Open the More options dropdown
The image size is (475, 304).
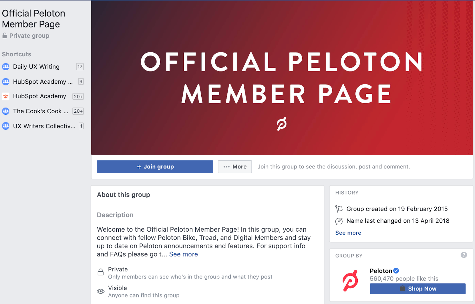point(235,167)
